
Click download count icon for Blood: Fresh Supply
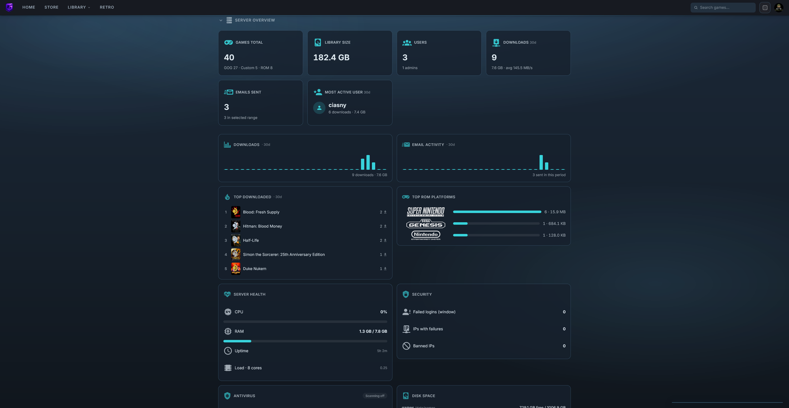coord(385,212)
